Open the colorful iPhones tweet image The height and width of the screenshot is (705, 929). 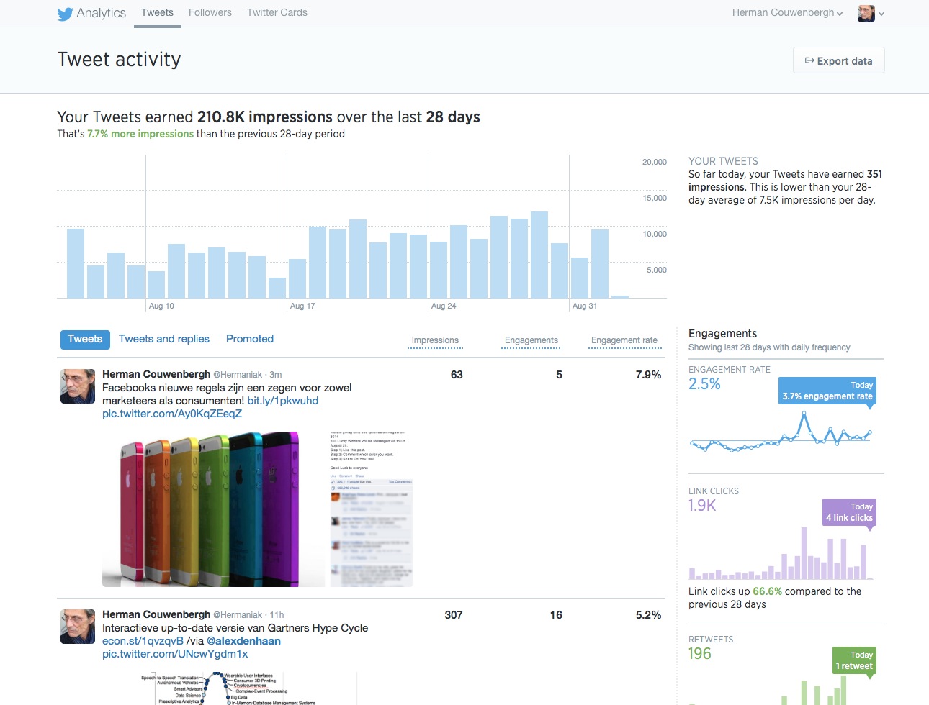tap(214, 509)
